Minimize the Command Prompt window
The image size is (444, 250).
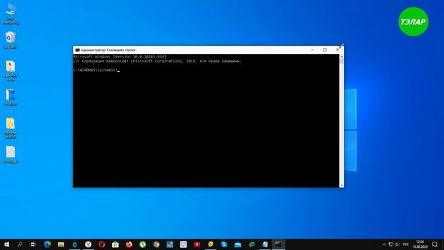point(312,50)
